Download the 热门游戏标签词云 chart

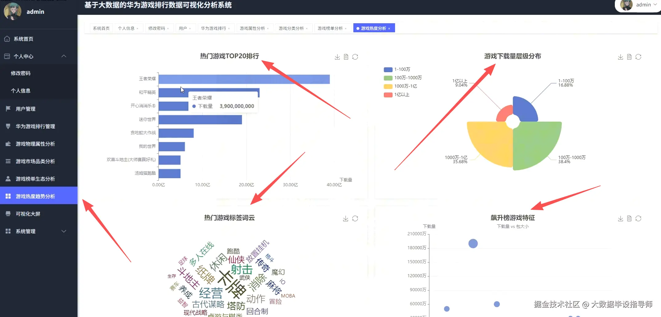click(345, 218)
